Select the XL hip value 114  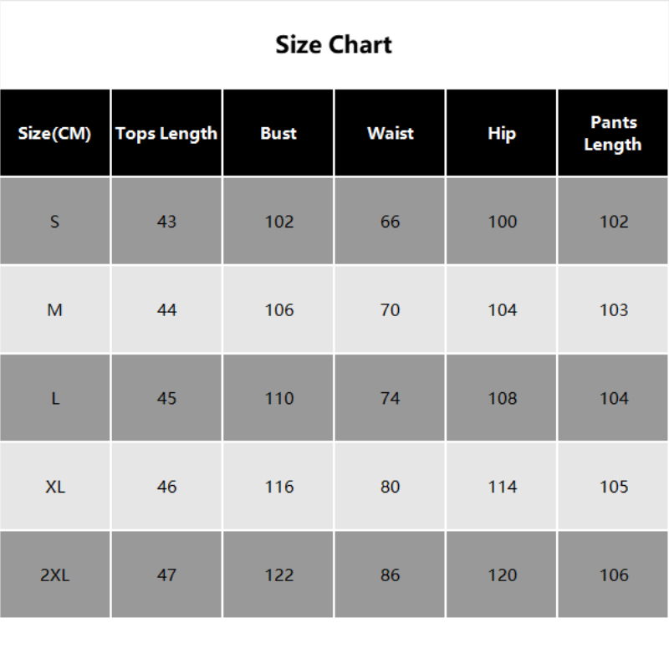(502, 487)
